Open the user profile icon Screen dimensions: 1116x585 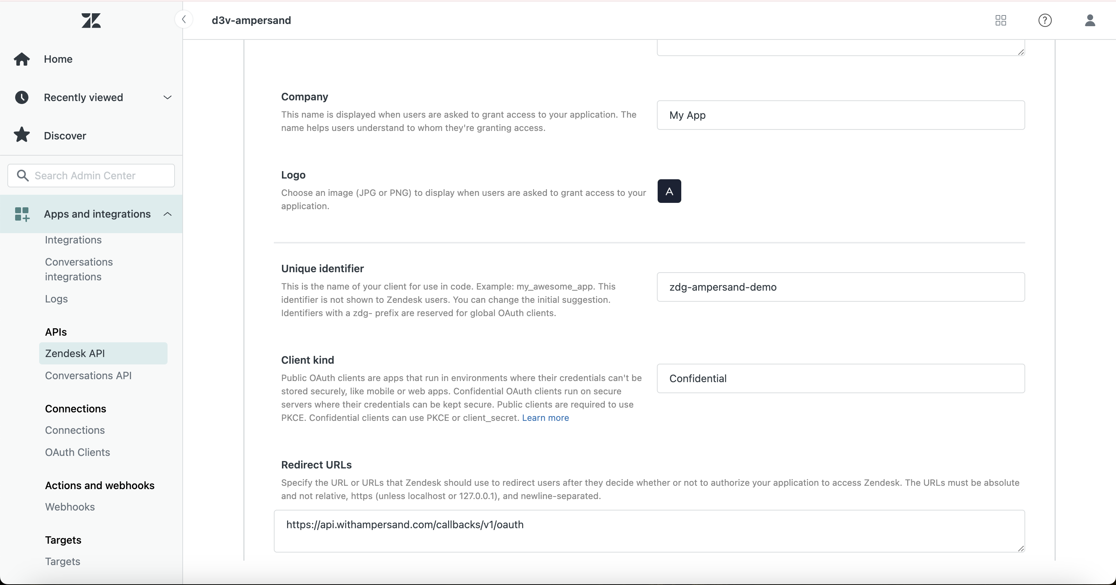(1091, 20)
